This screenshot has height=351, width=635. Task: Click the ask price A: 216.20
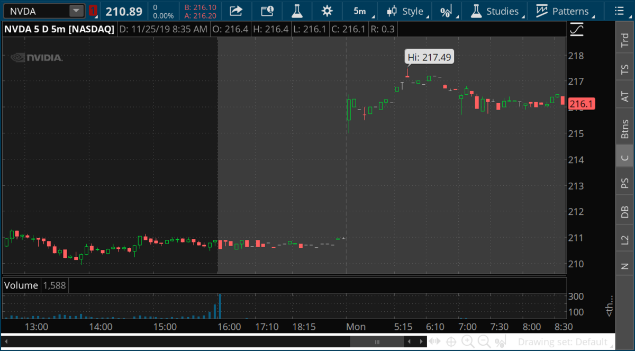pyautogui.click(x=201, y=16)
